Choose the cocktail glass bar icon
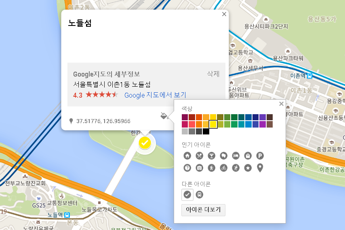 211,155
